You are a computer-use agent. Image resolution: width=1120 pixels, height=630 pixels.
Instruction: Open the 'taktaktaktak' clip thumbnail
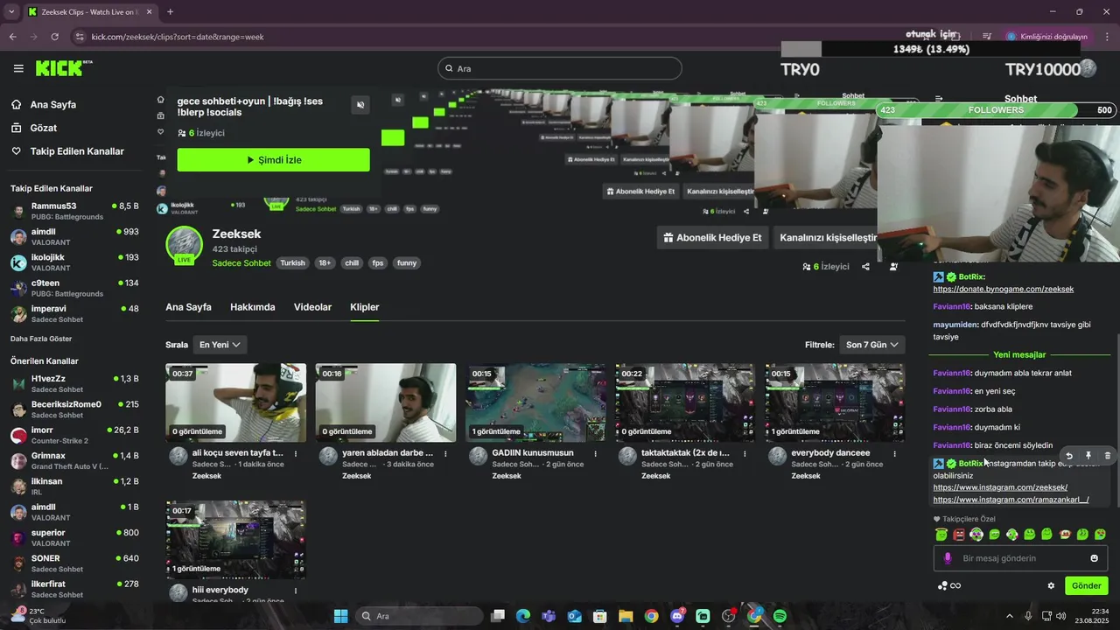[x=685, y=402]
